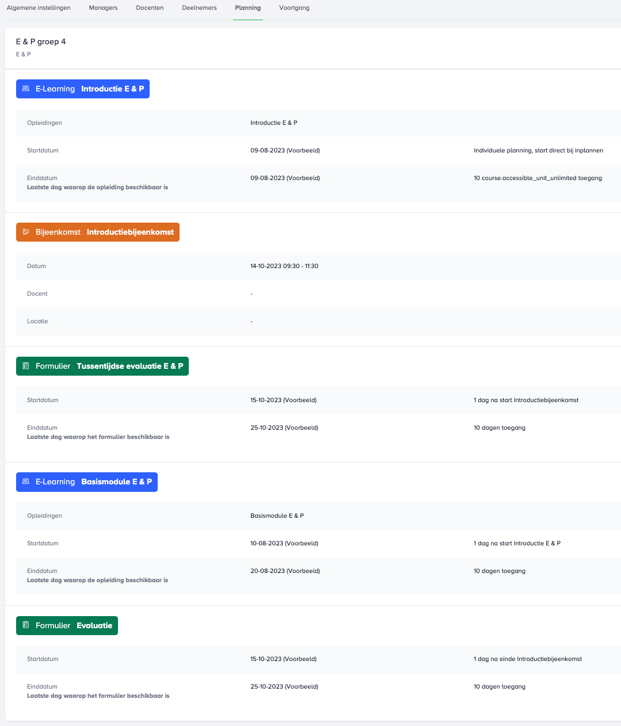The image size is (621, 726).
Task: Select the Formulier Evaluatie label
Action: (x=67, y=625)
